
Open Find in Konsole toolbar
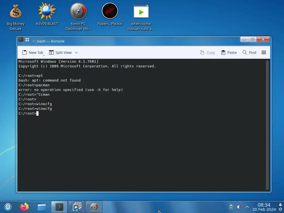pyautogui.click(x=249, y=52)
